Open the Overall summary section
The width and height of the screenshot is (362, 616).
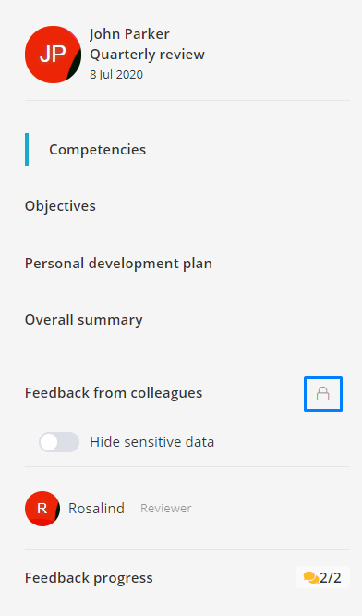pos(83,320)
